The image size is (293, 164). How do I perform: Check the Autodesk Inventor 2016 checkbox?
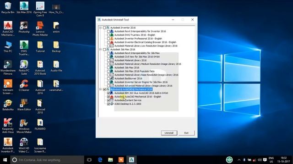104,28
